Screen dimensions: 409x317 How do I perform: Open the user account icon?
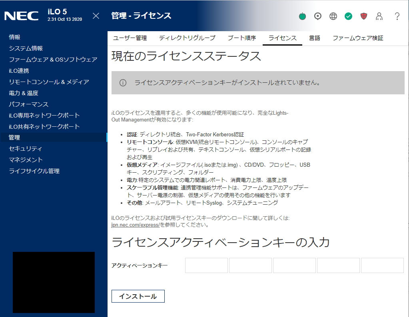(379, 16)
